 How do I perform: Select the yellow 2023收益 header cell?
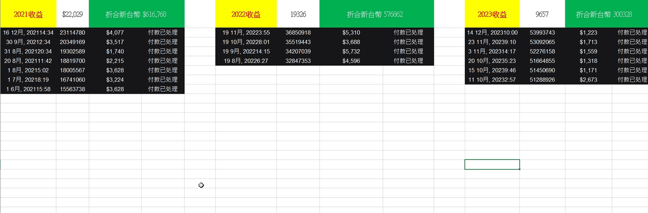(x=492, y=14)
